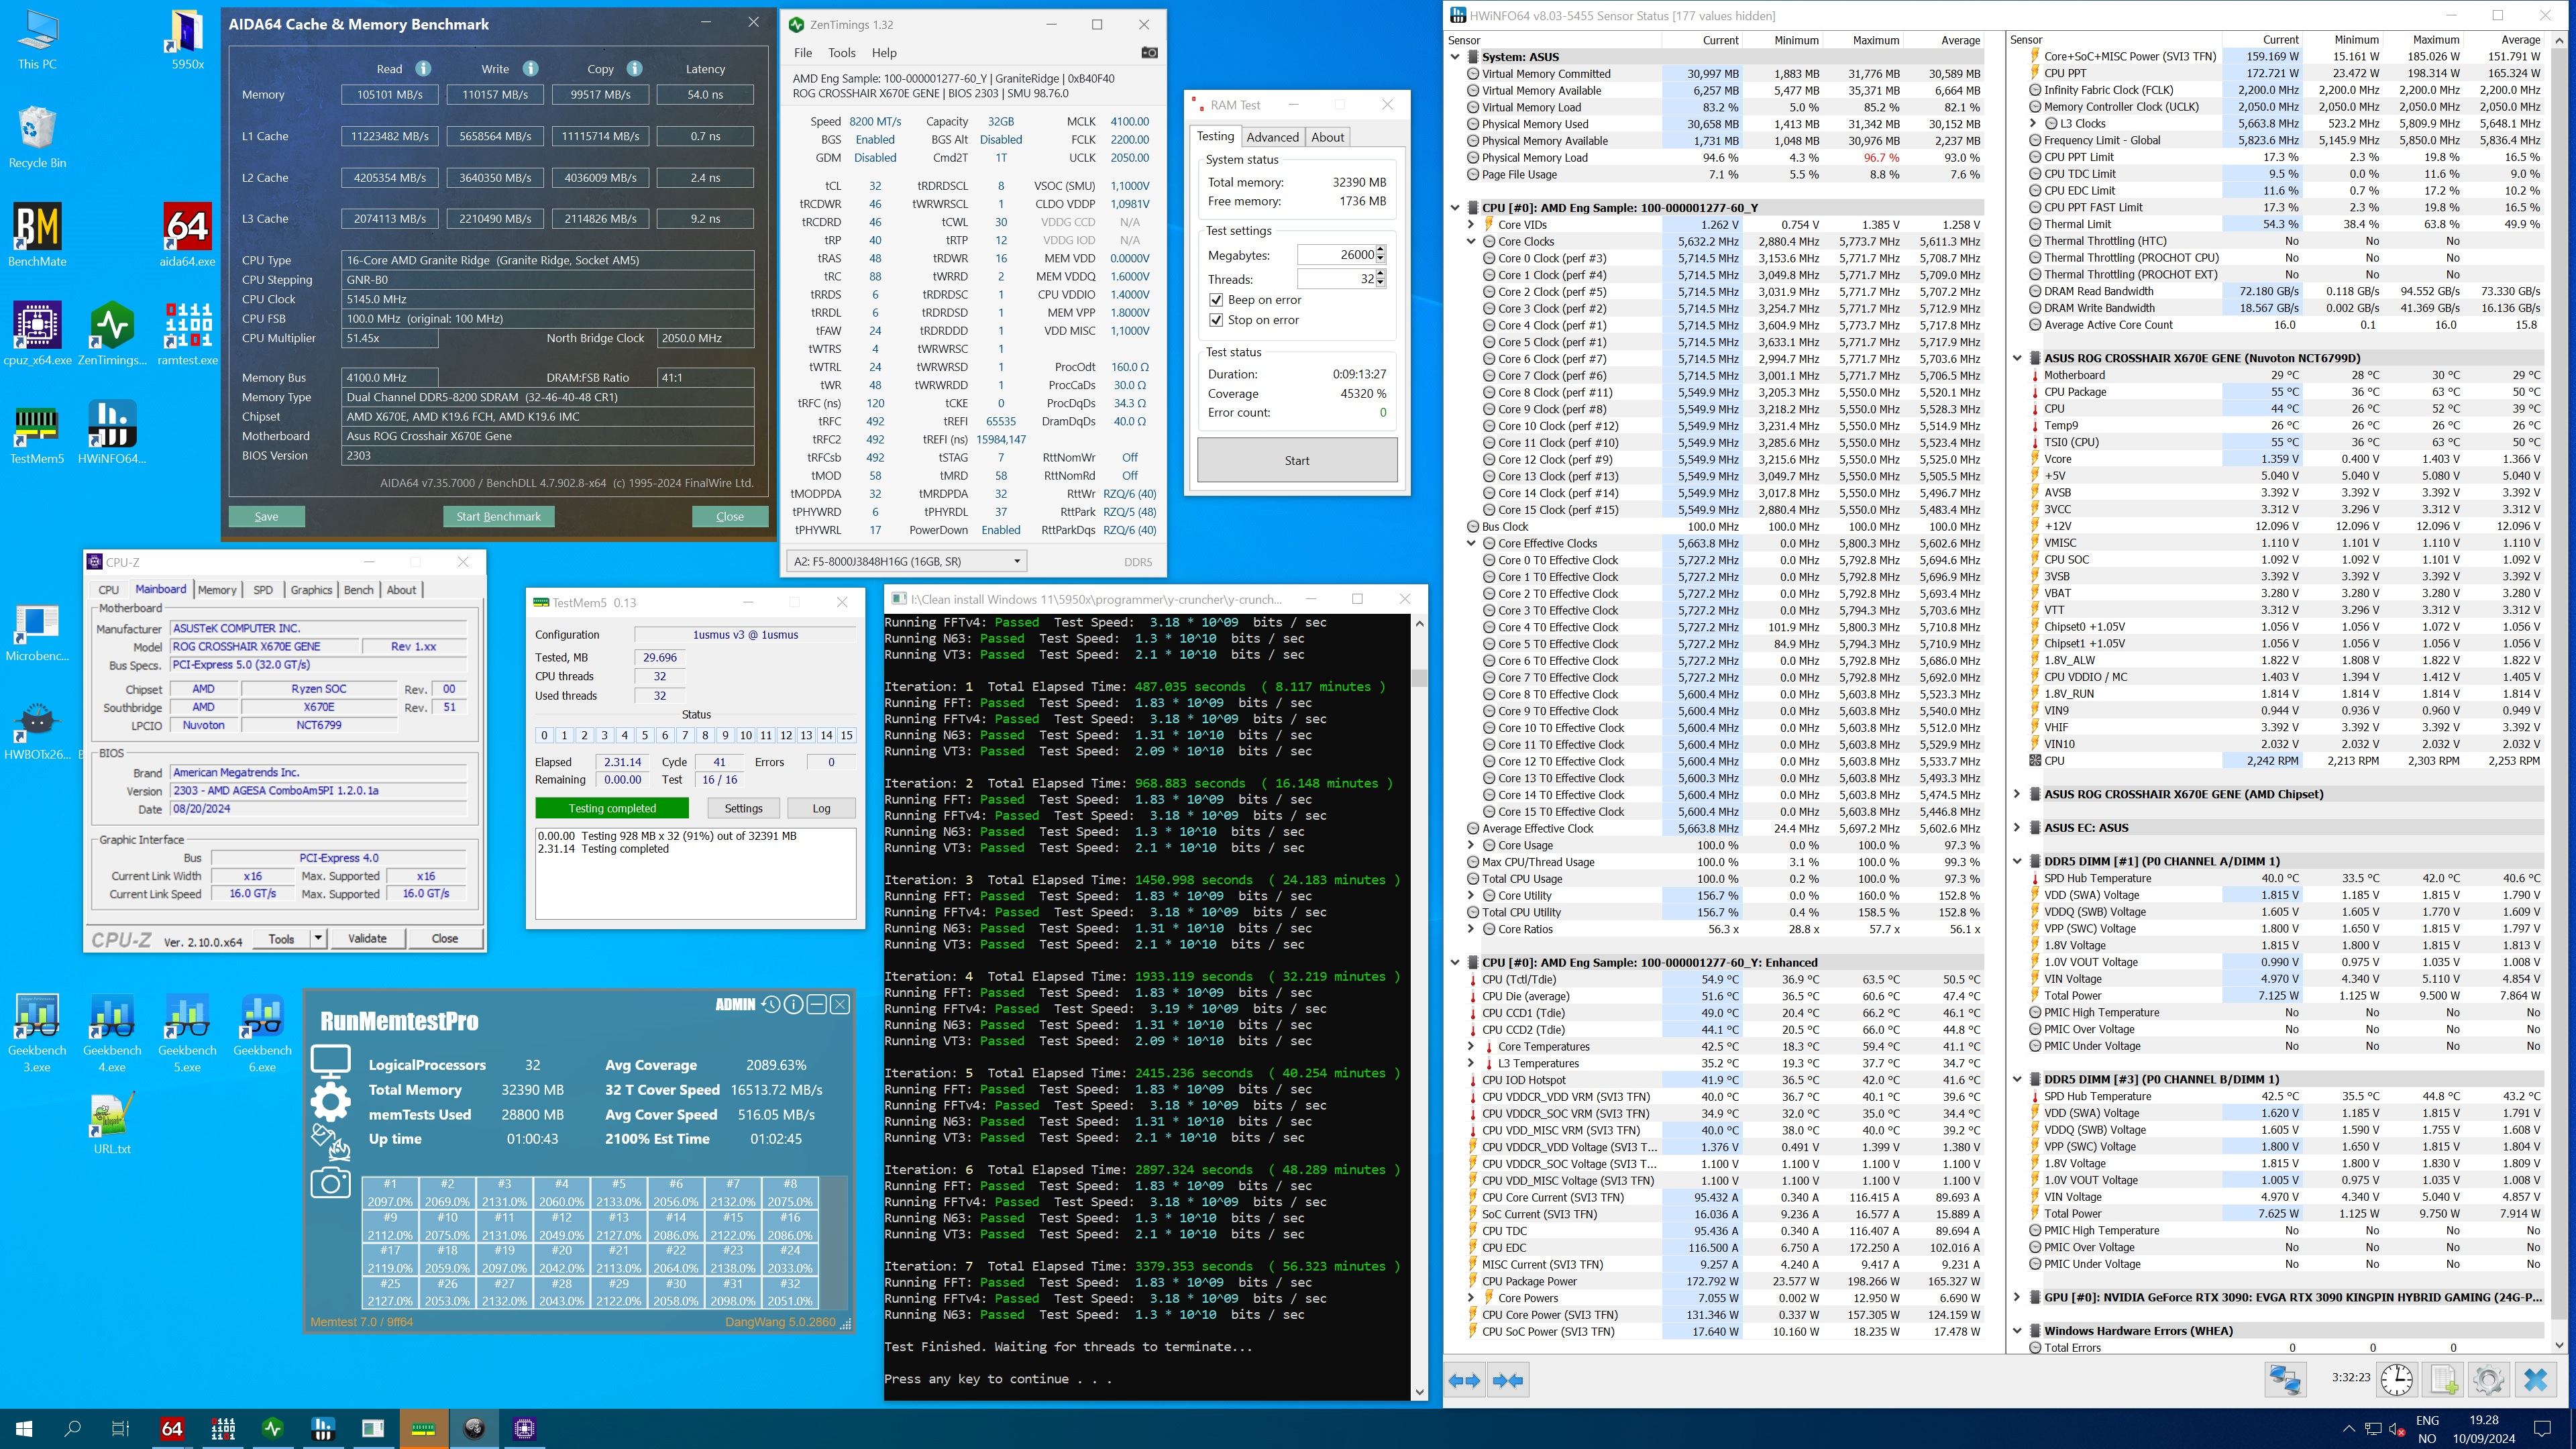The height and width of the screenshot is (1449, 2576).
Task: Open the Recycle Bin desktop icon
Action: coord(37,138)
